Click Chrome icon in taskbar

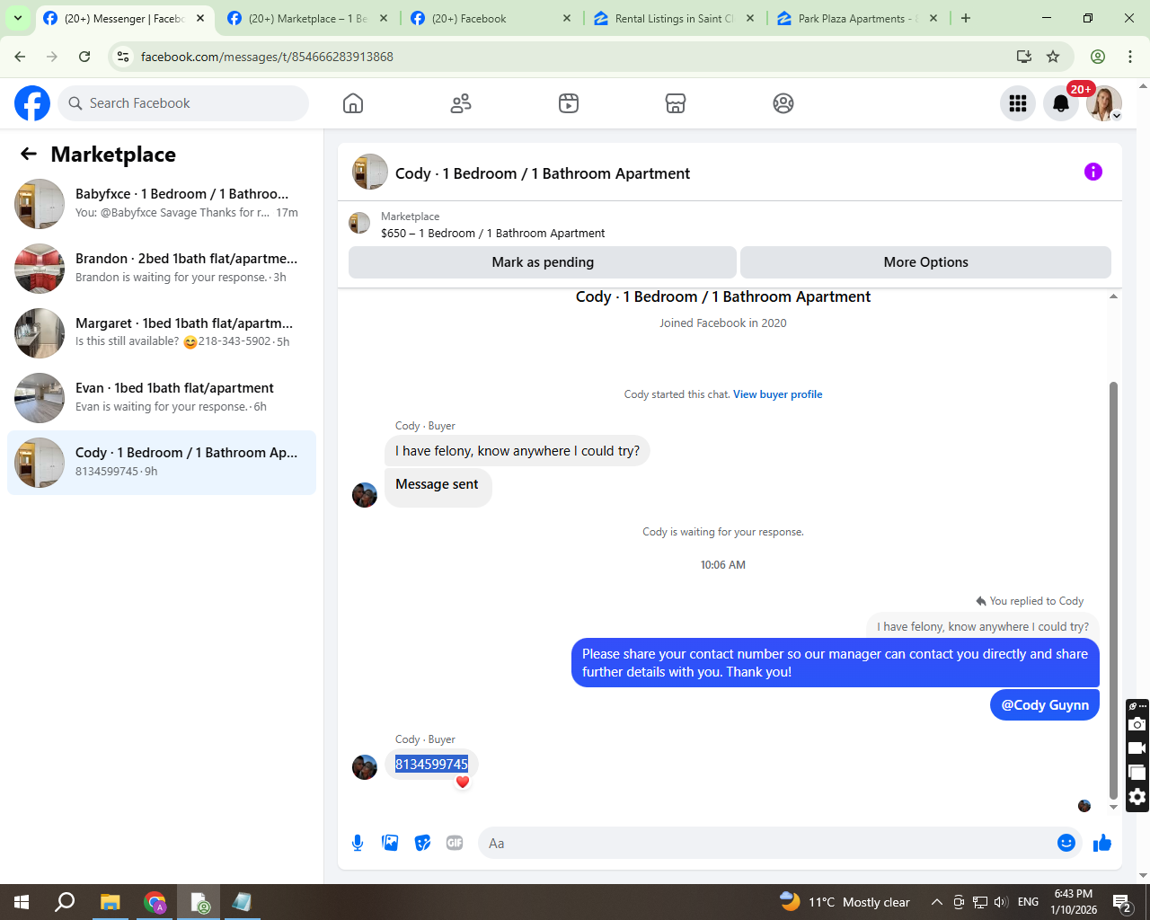click(x=155, y=902)
